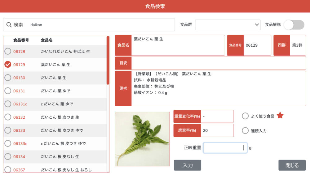Click the 食品番号 column header
This screenshot has width=310, height=178.
21,40
